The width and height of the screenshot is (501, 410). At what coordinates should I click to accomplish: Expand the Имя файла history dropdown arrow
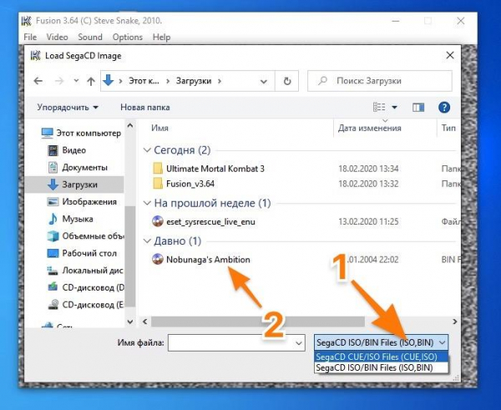click(x=299, y=343)
